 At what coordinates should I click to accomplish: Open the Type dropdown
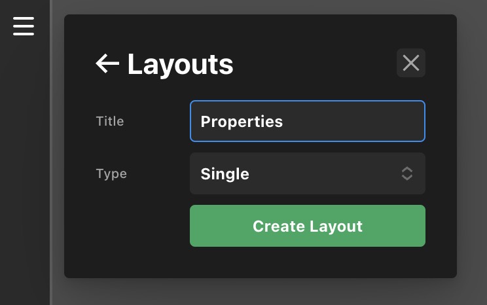pos(307,173)
